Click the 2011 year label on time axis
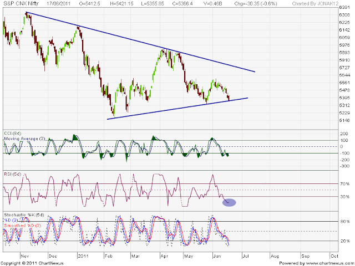 (x=83, y=256)
